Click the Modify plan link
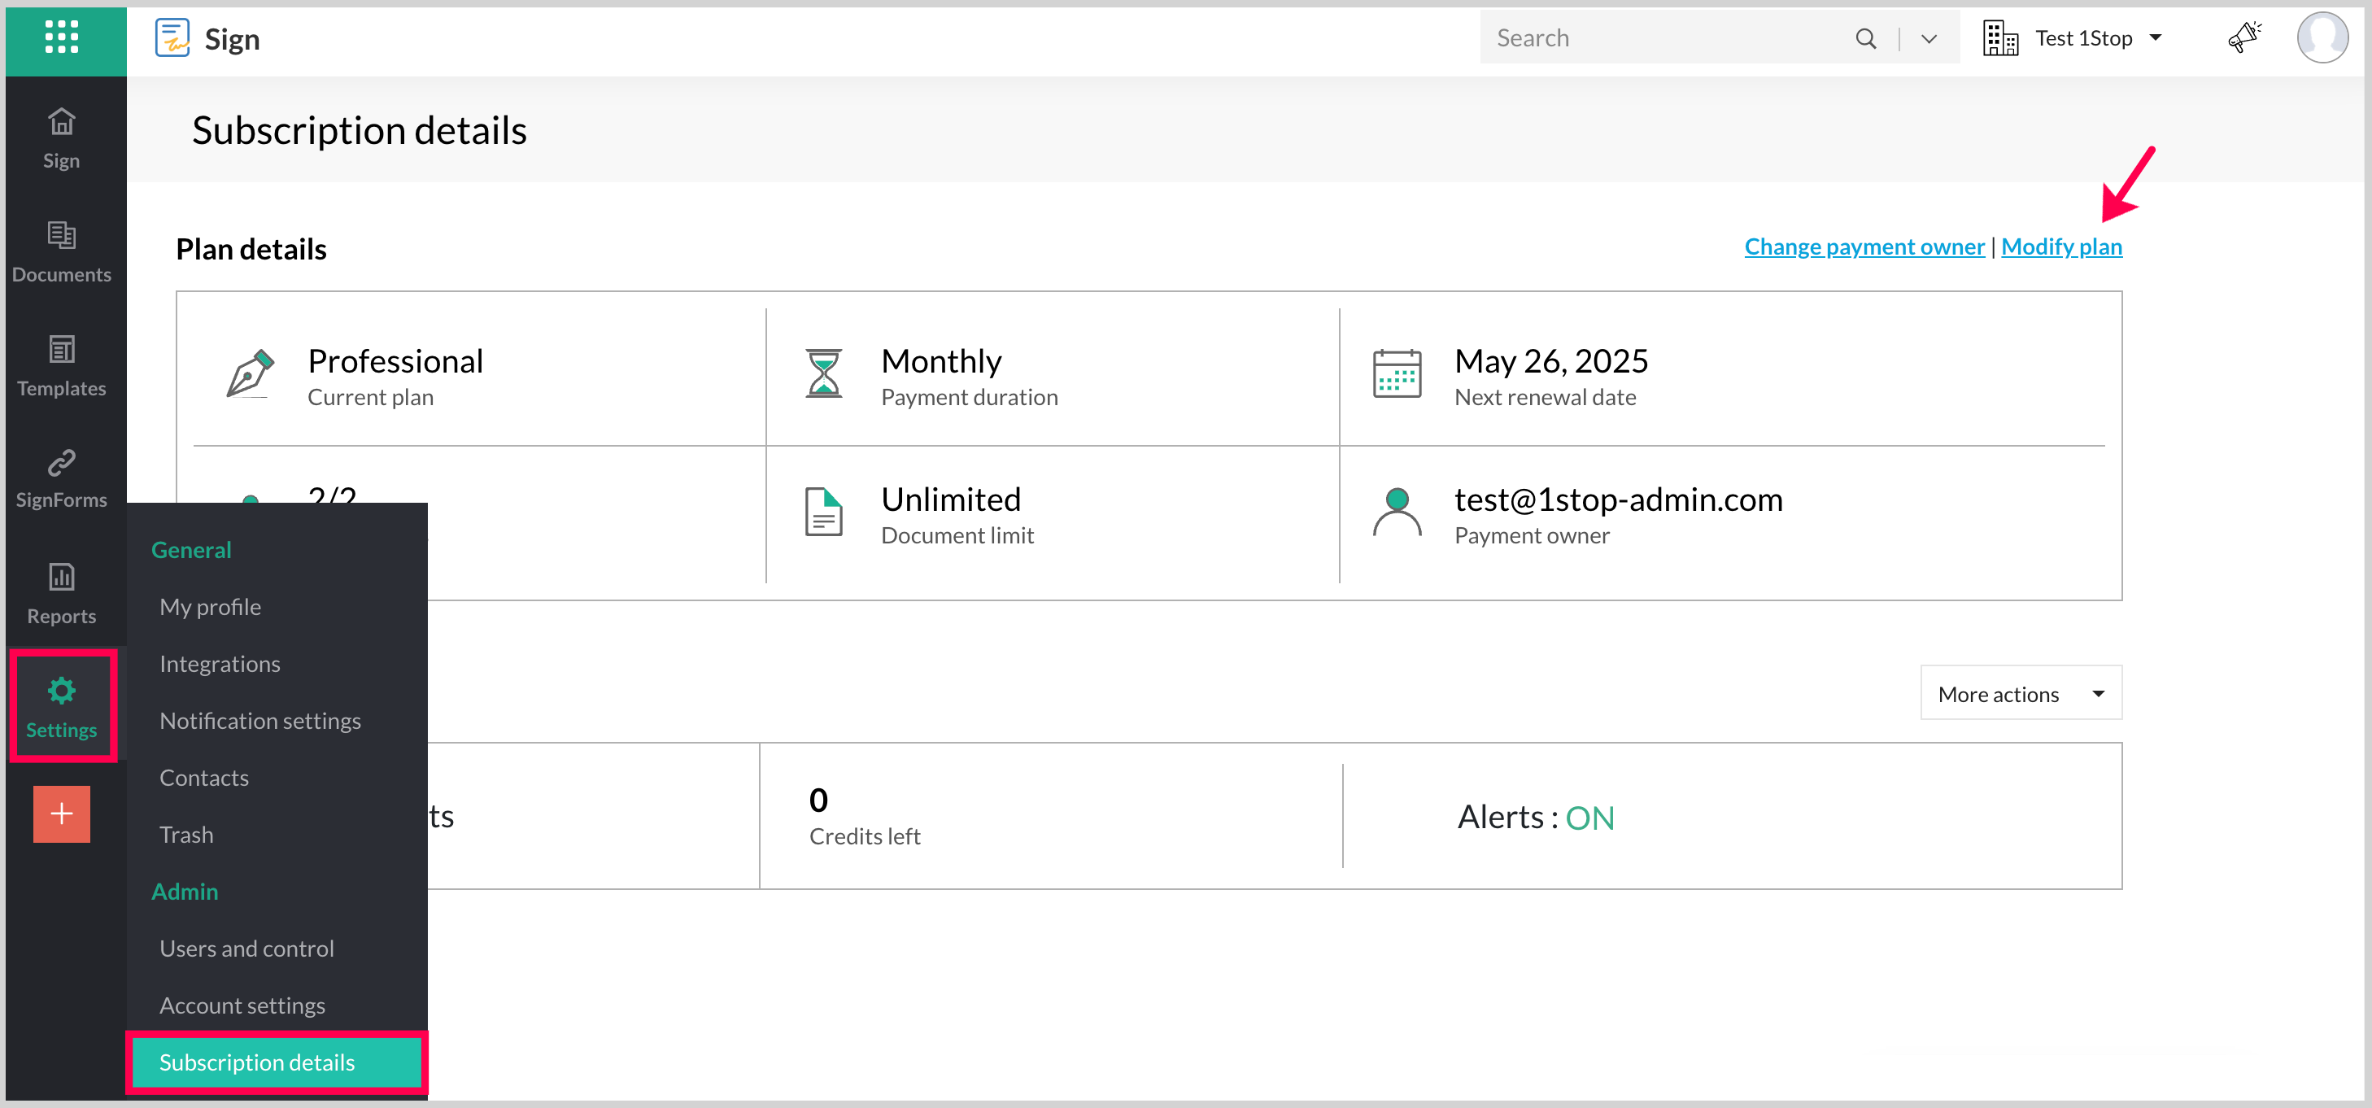This screenshot has width=2372, height=1108. tap(2060, 246)
